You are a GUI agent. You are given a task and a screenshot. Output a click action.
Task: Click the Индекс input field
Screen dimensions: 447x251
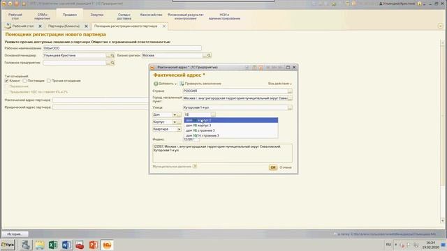coord(191,139)
